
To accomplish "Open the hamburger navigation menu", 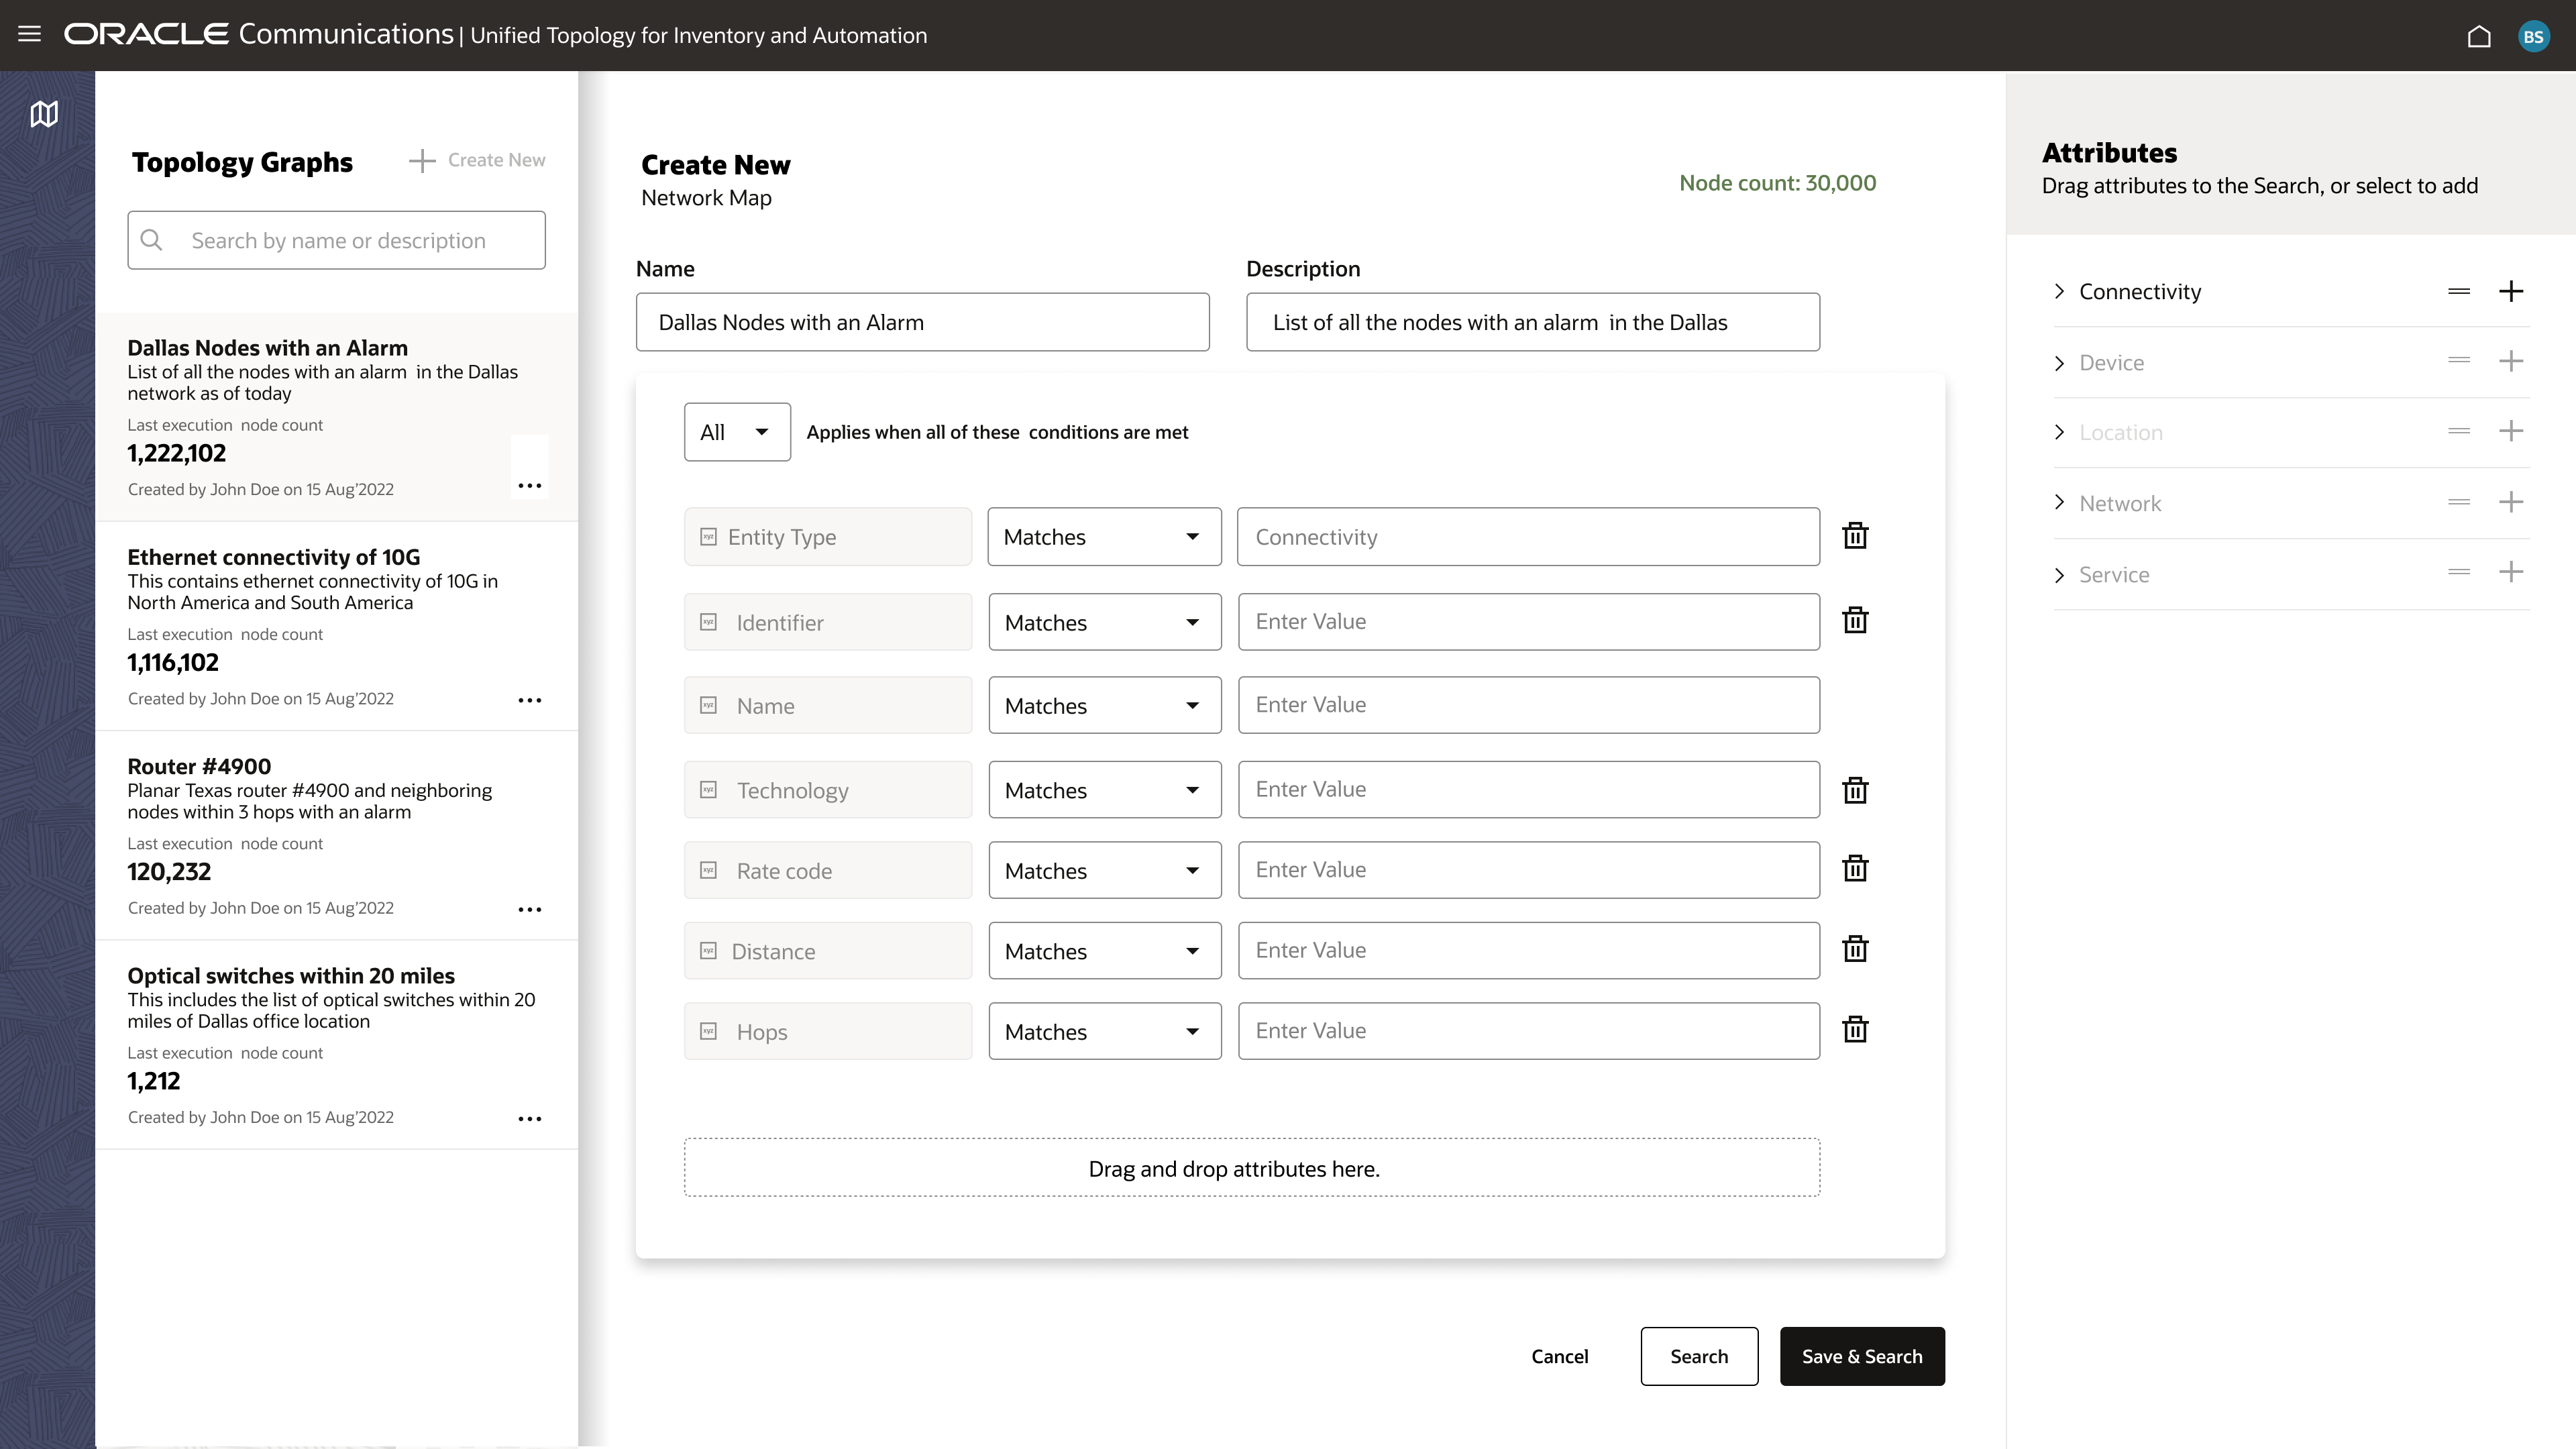I will [29, 34].
